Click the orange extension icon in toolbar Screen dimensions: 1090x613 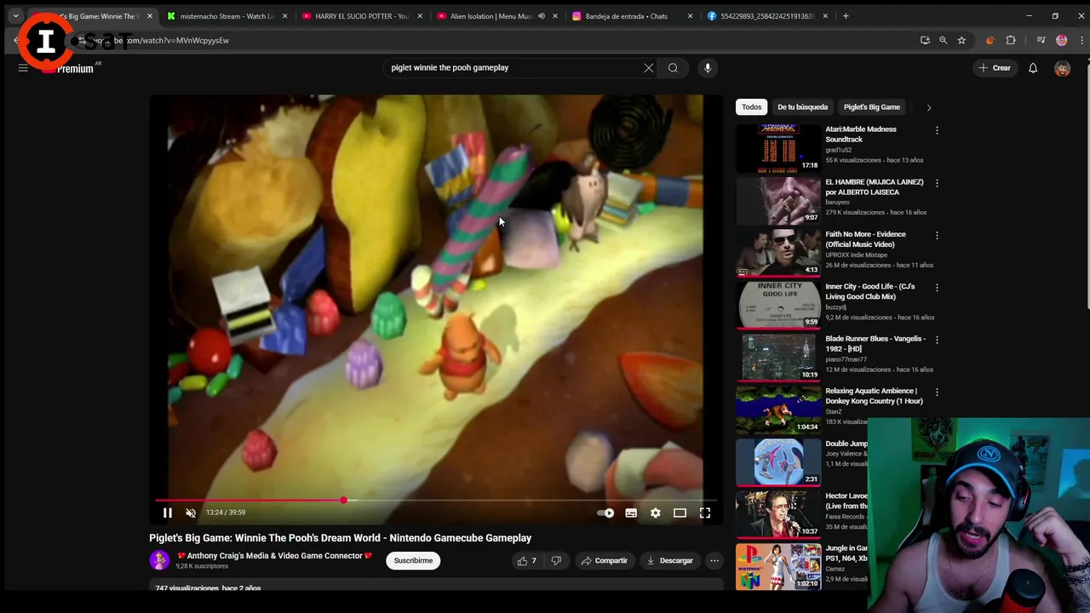point(990,40)
